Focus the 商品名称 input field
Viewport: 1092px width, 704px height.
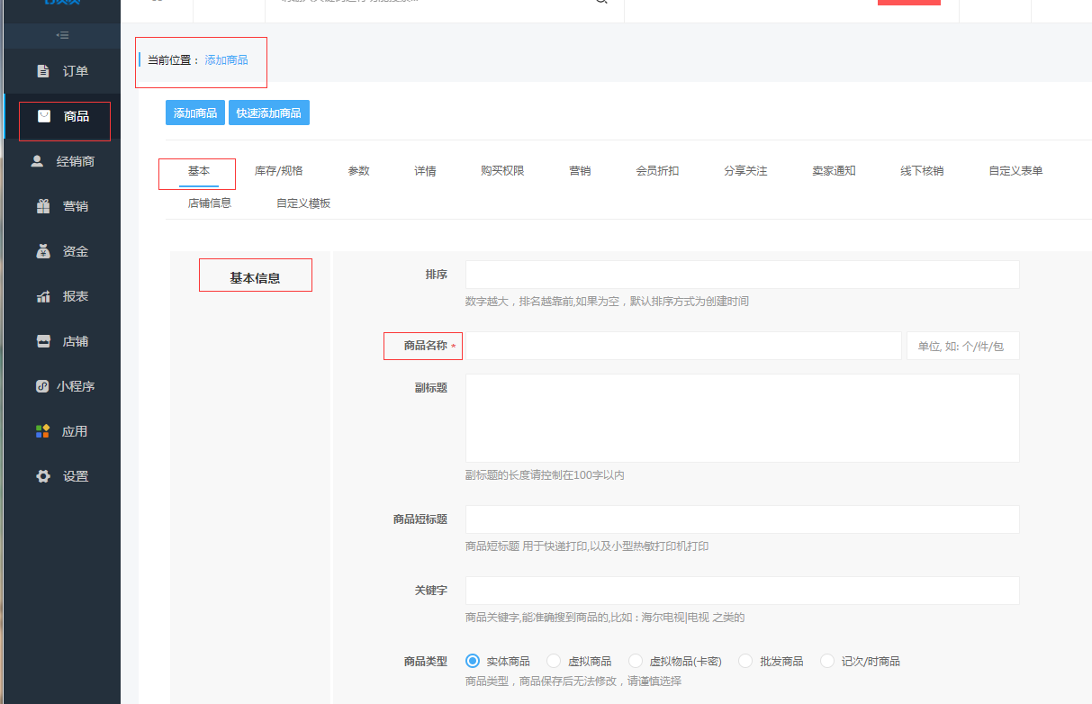[x=683, y=346]
